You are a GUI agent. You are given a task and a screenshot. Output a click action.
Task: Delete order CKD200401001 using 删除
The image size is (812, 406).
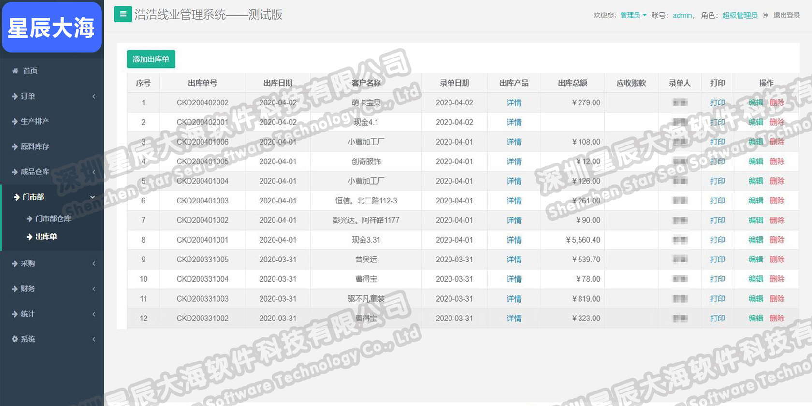[777, 240]
